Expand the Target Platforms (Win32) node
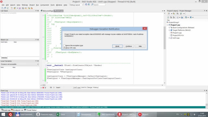208x117 pixels. pos(169,30)
